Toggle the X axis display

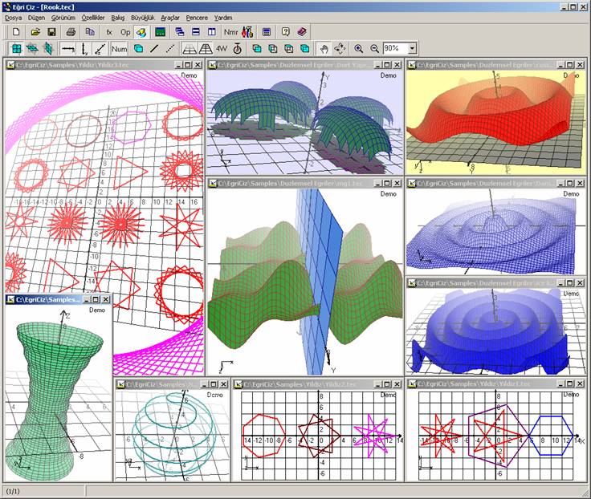point(68,49)
